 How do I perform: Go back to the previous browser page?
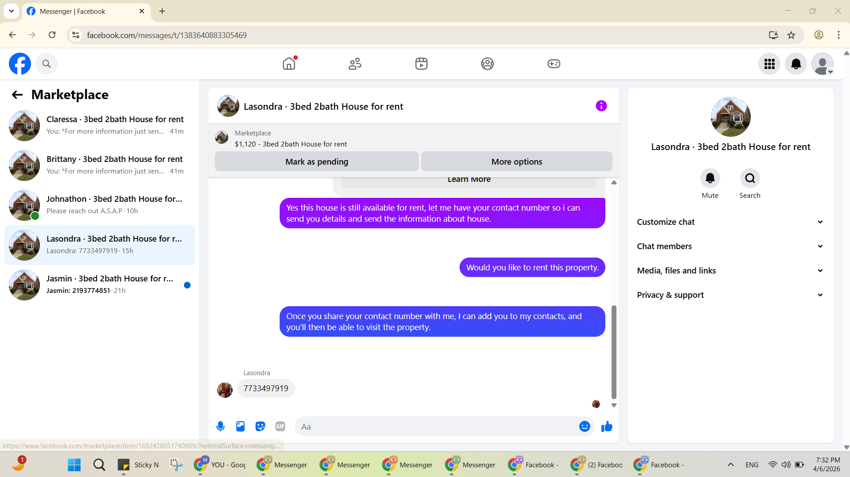coord(12,35)
